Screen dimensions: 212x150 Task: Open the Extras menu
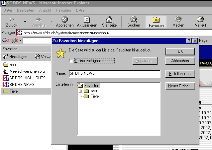coord(81,10)
